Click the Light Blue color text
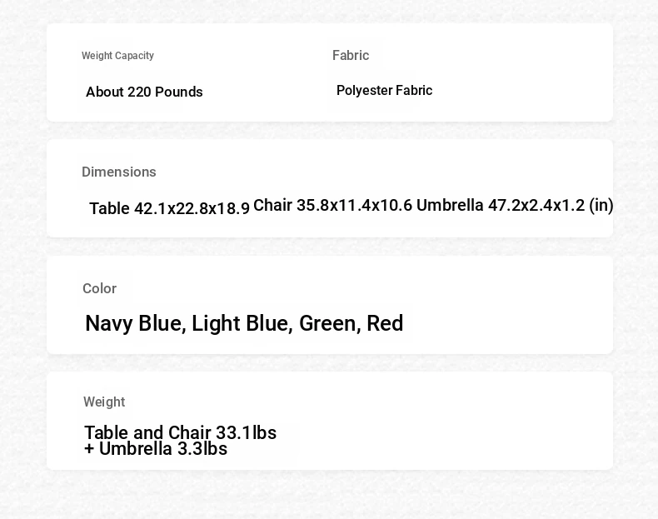Image resolution: width=658 pixels, height=519 pixels. (242, 323)
